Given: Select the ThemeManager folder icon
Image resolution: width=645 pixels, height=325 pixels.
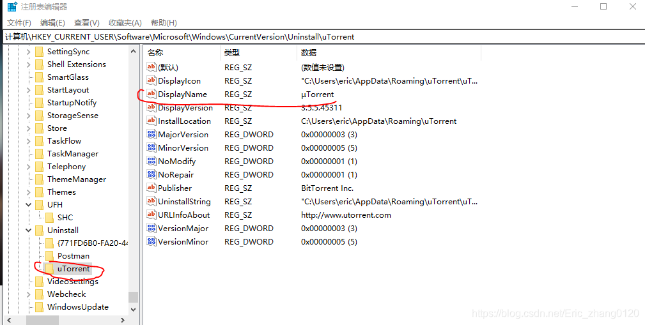Looking at the screenshot, I should [40, 179].
